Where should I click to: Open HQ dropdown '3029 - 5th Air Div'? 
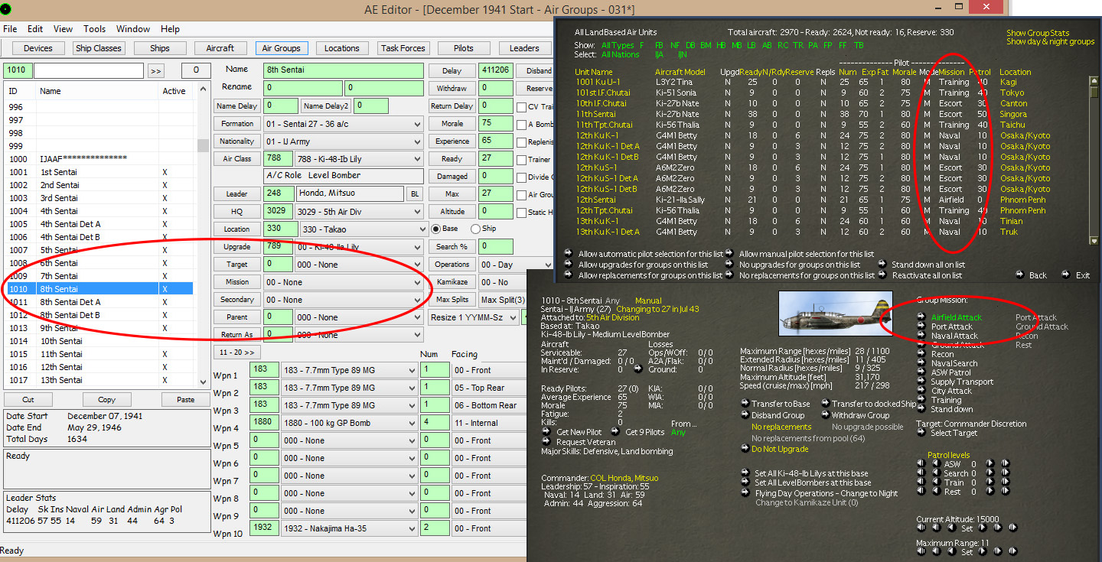[359, 211]
